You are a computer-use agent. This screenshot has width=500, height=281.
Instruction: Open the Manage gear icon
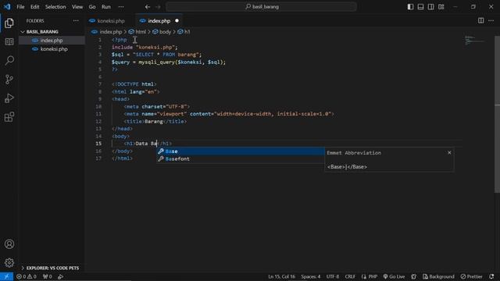[9, 262]
